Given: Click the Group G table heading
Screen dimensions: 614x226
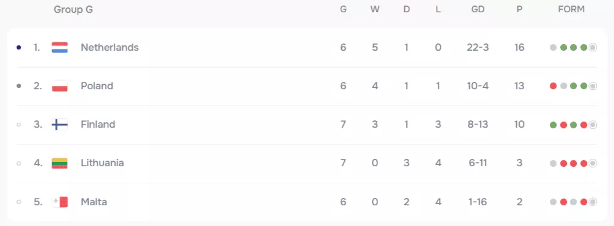Looking at the screenshot, I should click(x=73, y=10).
